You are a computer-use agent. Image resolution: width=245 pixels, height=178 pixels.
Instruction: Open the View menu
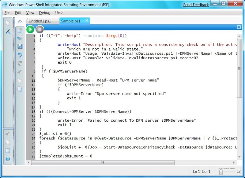[x=30, y=13]
